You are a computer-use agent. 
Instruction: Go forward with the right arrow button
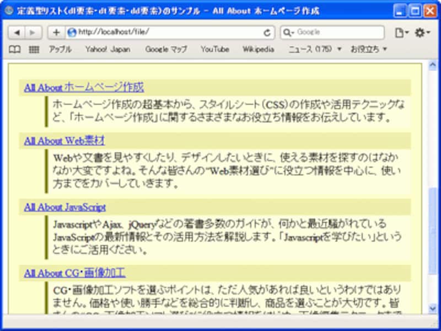point(34,33)
